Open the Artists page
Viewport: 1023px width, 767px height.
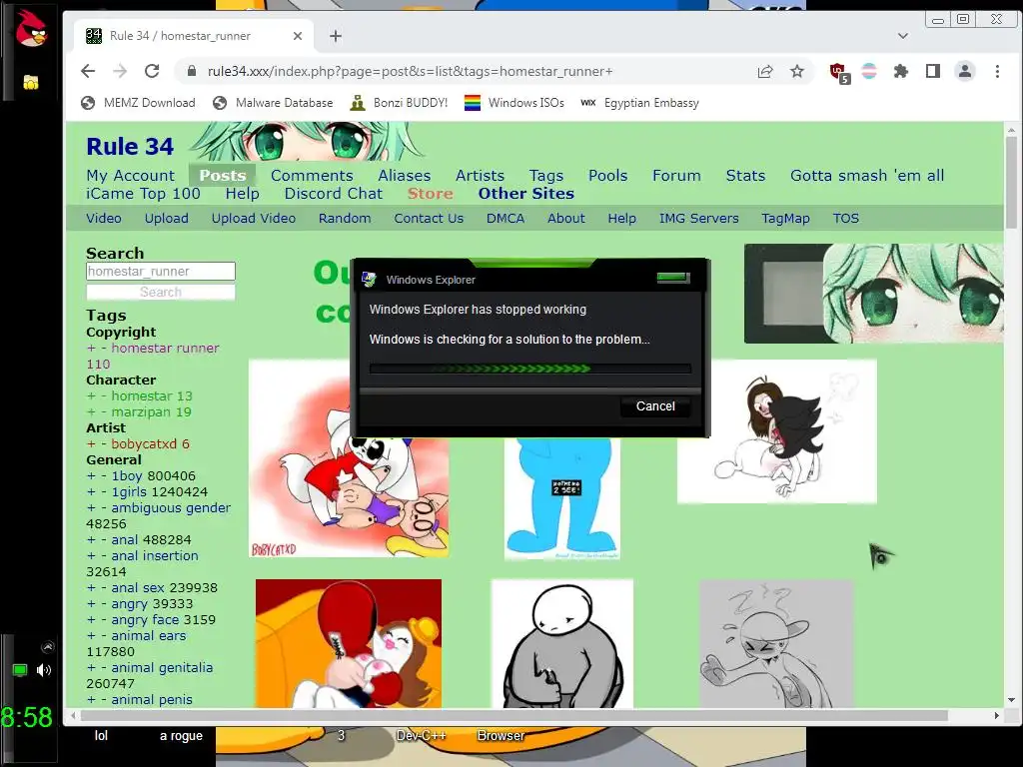481,176
